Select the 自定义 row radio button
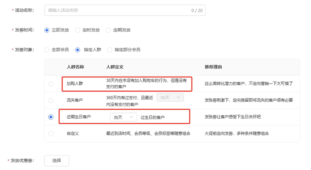 (x=51, y=133)
